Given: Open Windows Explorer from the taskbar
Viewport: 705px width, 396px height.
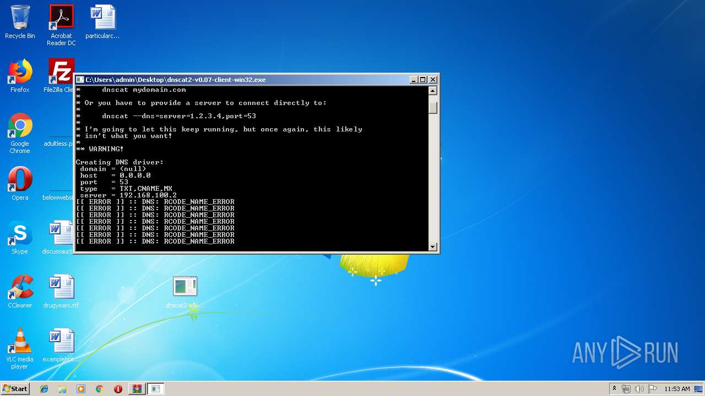Looking at the screenshot, I should coord(62,389).
